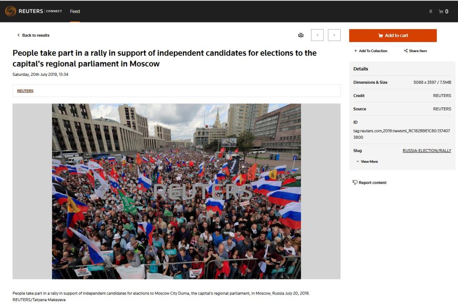The width and height of the screenshot is (458, 304).
Task: Open the shopping cart icon
Action: tap(441, 11)
